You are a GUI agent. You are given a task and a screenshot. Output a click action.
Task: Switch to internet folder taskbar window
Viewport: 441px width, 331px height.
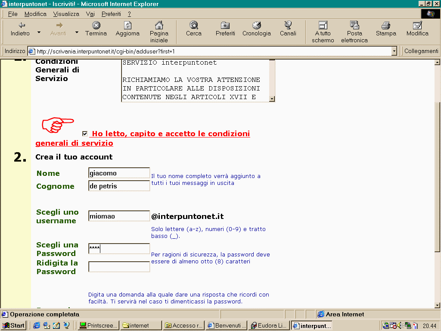pos(141,325)
